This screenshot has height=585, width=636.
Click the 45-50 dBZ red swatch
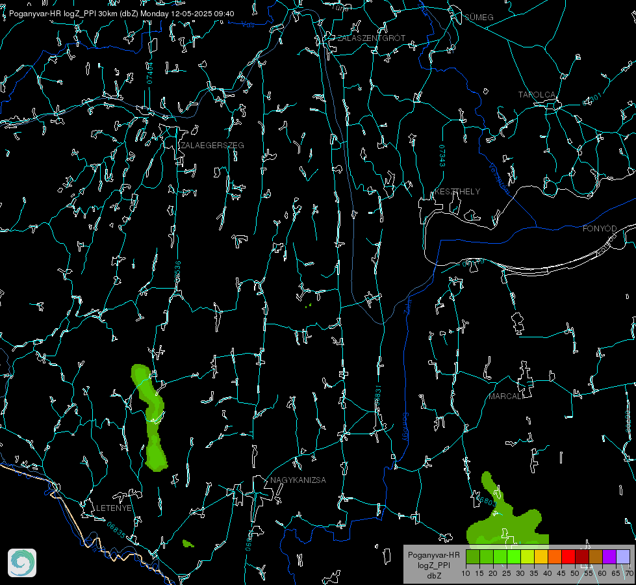(x=568, y=556)
